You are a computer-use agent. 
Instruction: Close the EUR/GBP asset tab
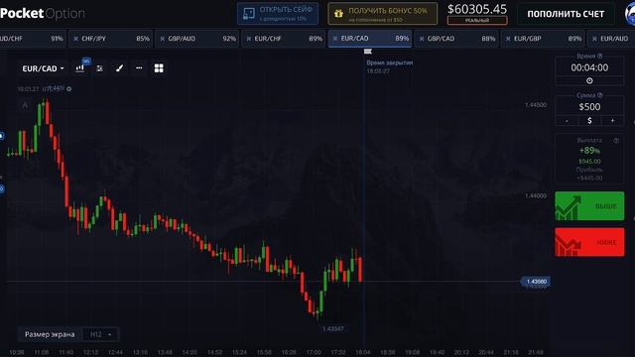tap(508, 39)
